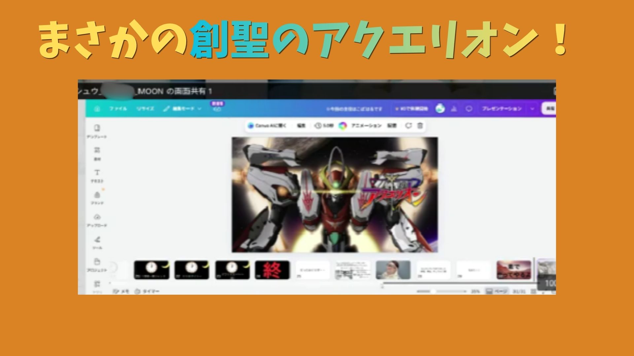This screenshot has height=356, width=634.
Task: Open the リサイズ menu
Action: point(145,108)
